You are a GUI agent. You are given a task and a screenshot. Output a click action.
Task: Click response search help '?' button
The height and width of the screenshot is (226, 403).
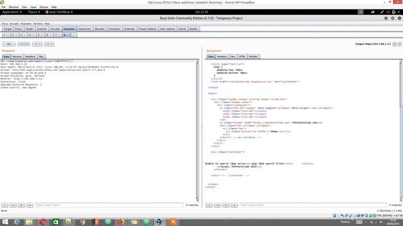209,205
